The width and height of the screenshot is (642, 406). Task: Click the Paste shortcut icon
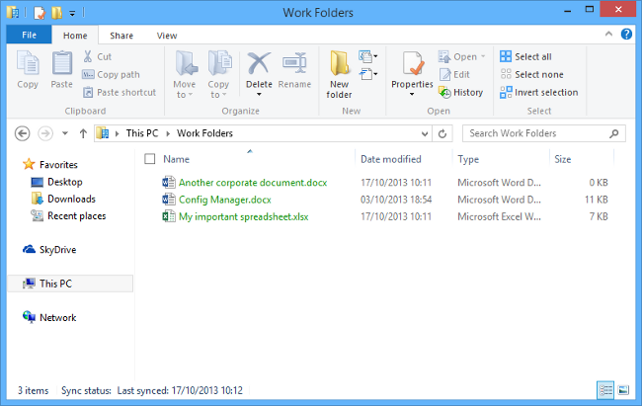[x=88, y=92]
